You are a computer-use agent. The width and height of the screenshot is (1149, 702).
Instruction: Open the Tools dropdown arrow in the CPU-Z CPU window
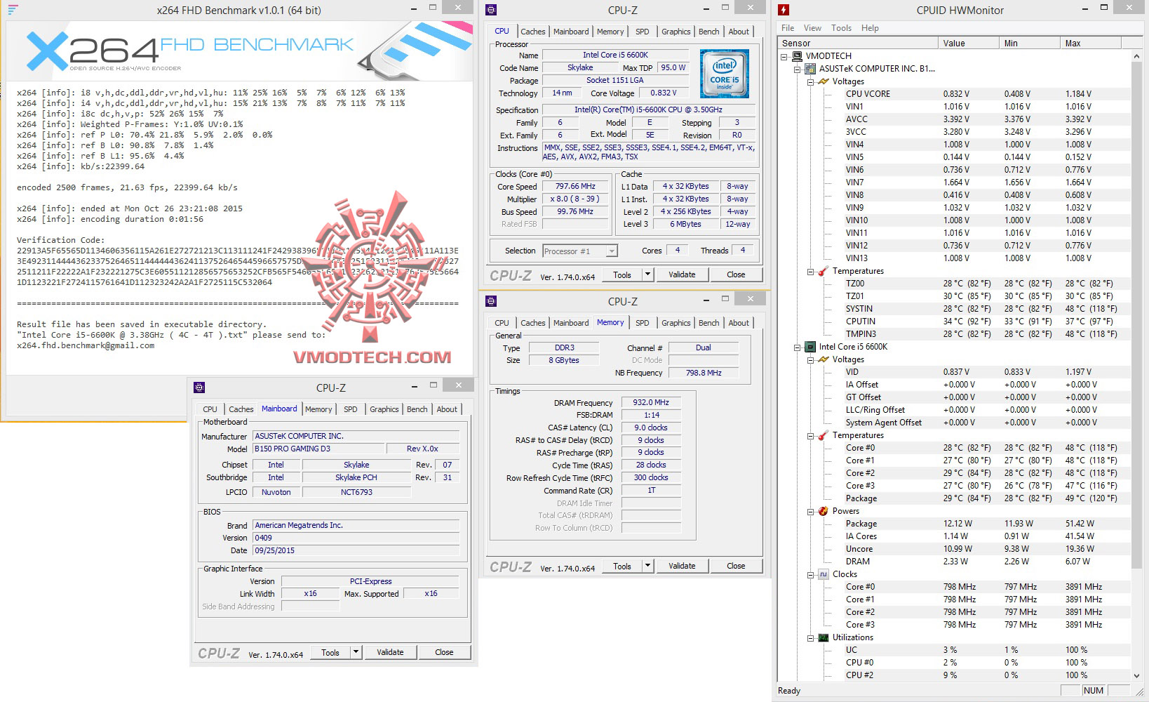coord(647,274)
